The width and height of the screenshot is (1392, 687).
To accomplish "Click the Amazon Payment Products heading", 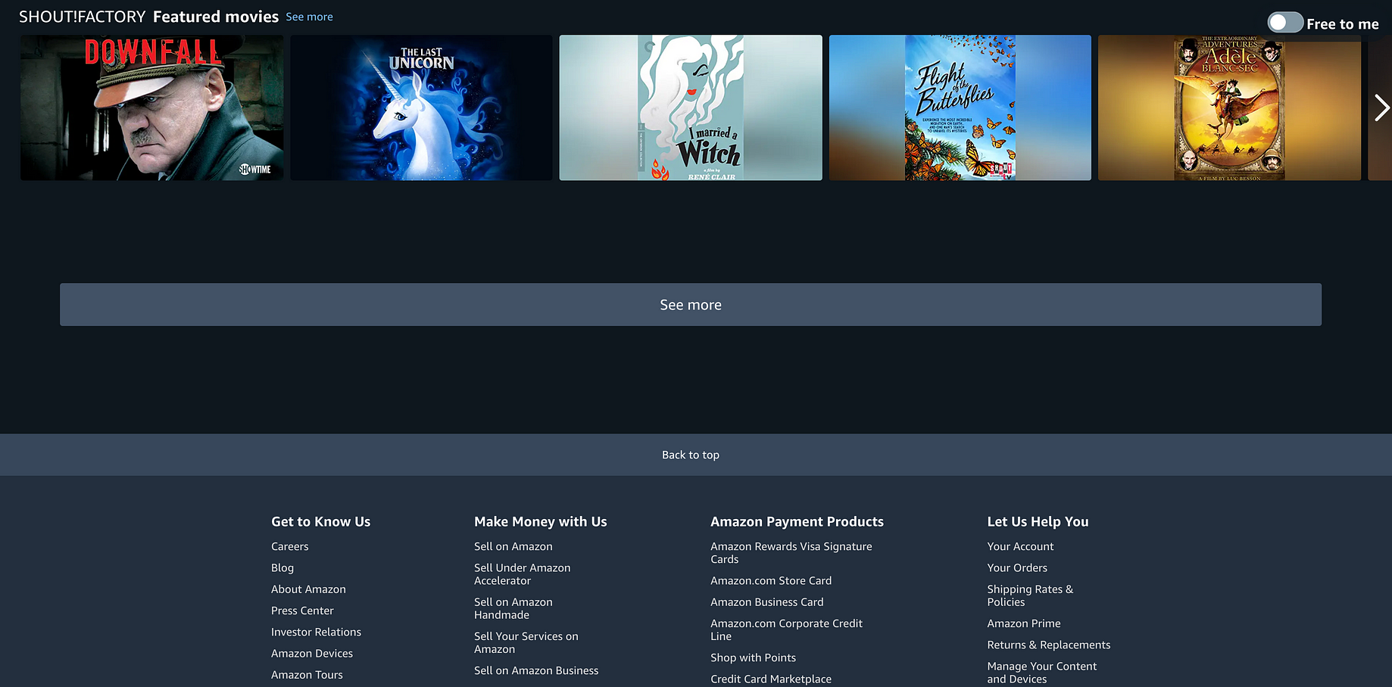I will 797,521.
